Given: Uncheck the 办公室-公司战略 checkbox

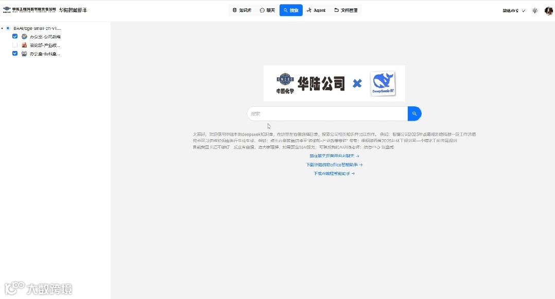Looking at the screenshot, I should point(15,36).
